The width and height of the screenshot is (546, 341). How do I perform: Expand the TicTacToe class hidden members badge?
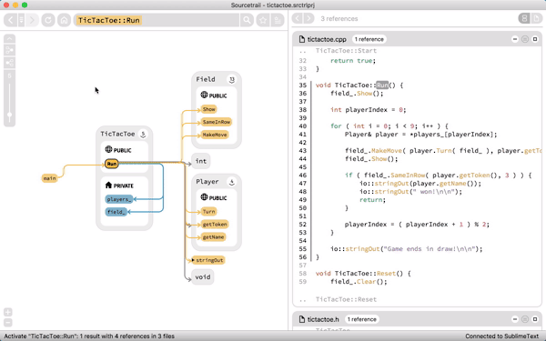pyautogui.click(x=143, y=135)
